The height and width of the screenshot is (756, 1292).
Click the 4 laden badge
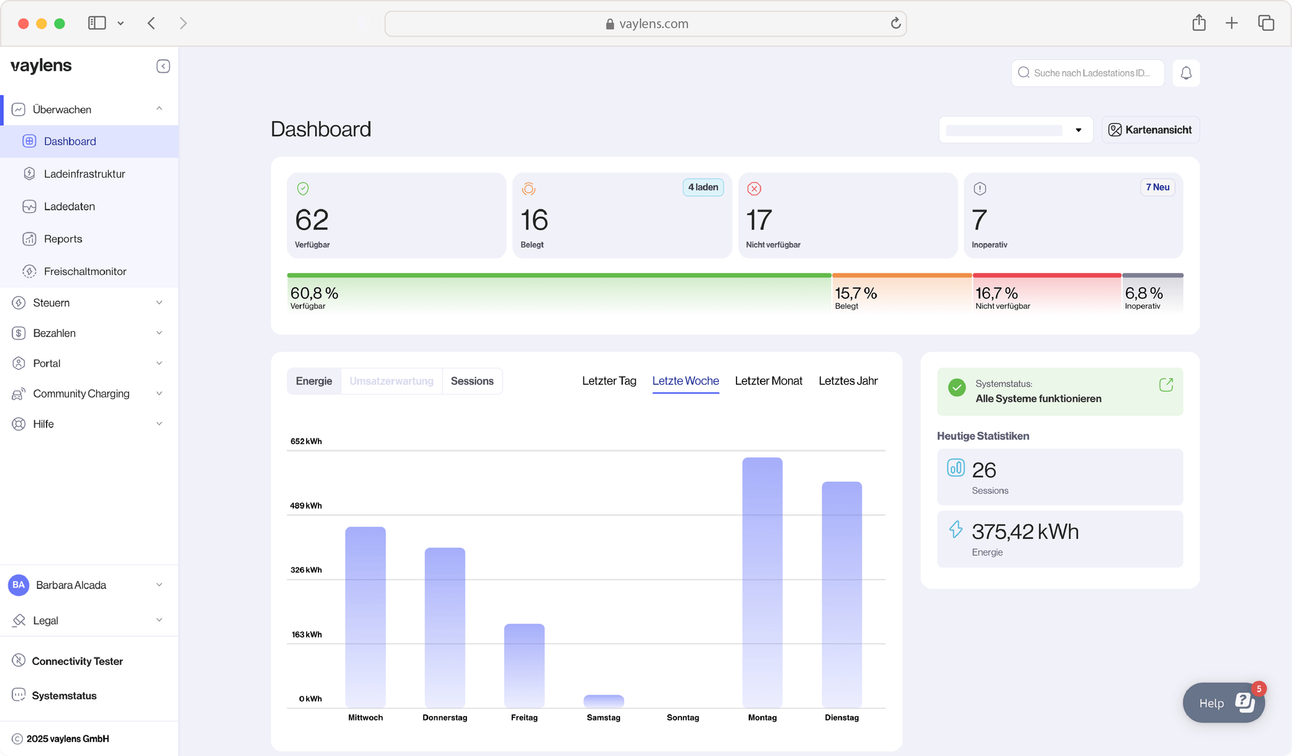pyautogui.click(x=703, y=187)
